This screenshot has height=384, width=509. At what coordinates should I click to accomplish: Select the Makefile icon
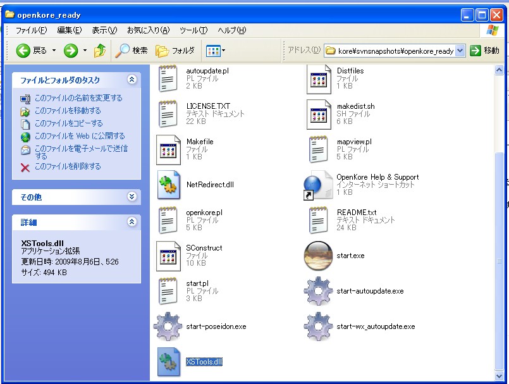[168, 150]
